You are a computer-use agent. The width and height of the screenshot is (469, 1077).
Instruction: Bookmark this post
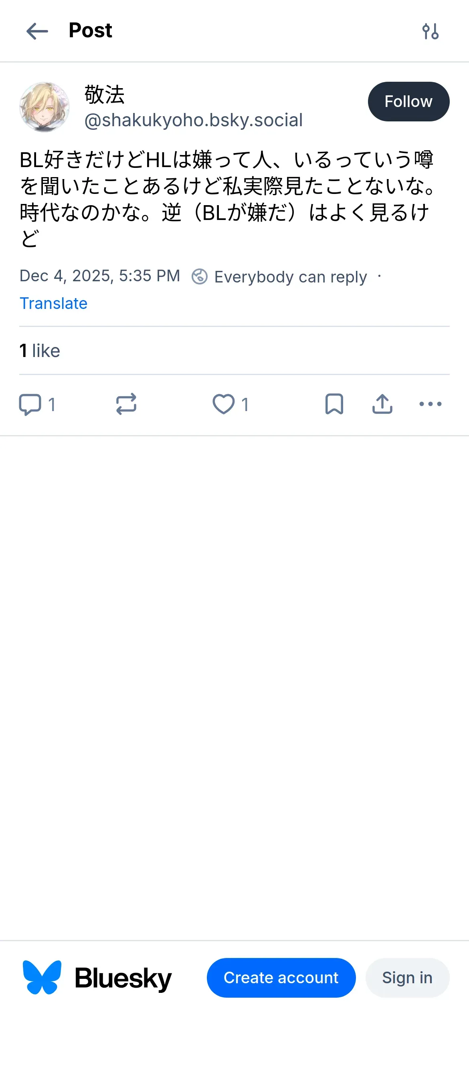334,404
